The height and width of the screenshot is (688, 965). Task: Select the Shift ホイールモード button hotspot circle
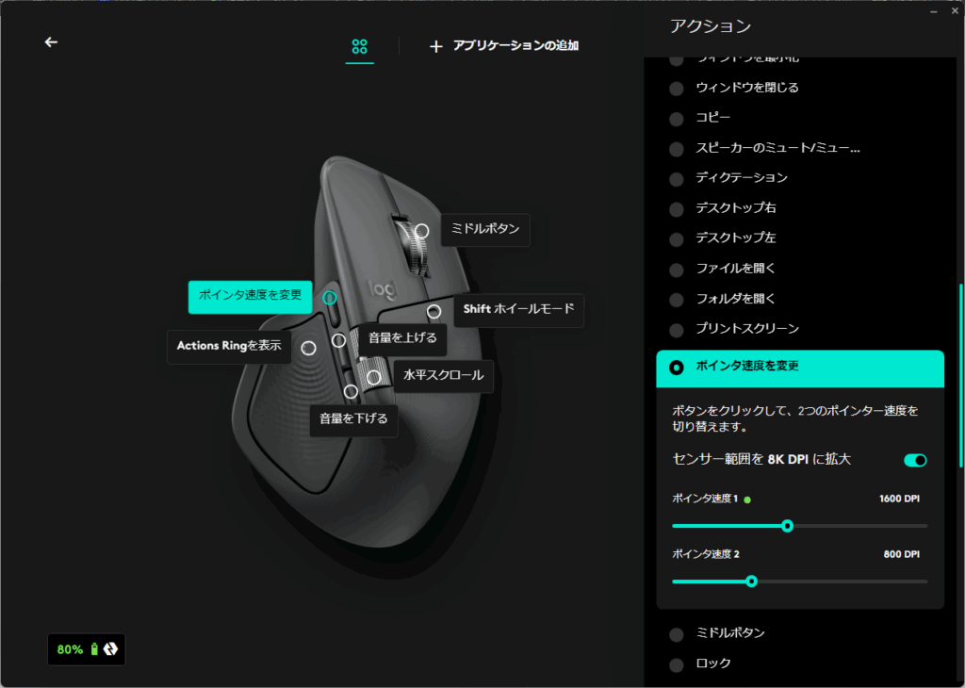coord(433,311)
